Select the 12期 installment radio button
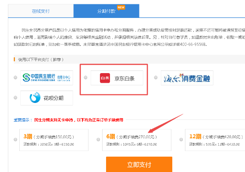245x172 pixels. (x=181, y=139)
